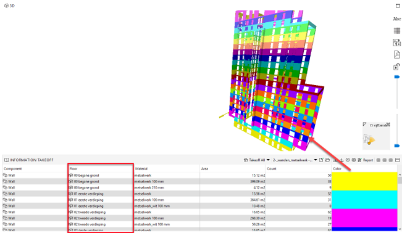Select the yellow color swatch
This screenshot has height=233, width=402.
[x=364, y=181]
